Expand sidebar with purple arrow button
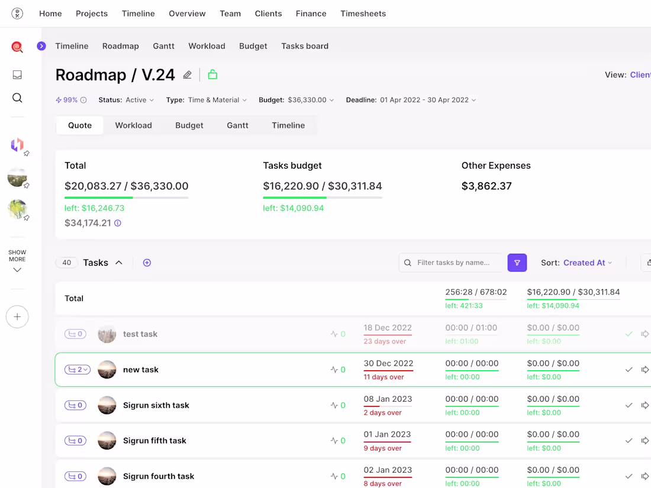The image size is (651, 488). 41,46
